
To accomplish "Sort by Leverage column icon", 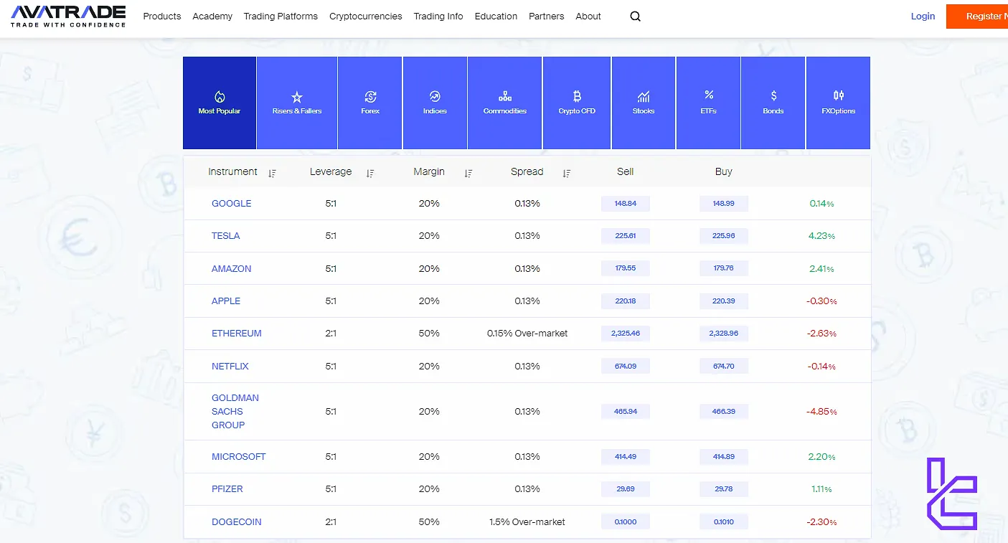I will click(x=370, y=173).
